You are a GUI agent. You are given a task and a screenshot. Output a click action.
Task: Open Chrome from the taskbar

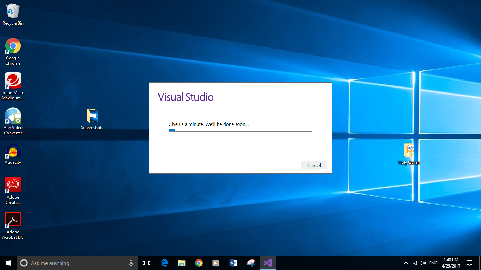pos(199,263)
